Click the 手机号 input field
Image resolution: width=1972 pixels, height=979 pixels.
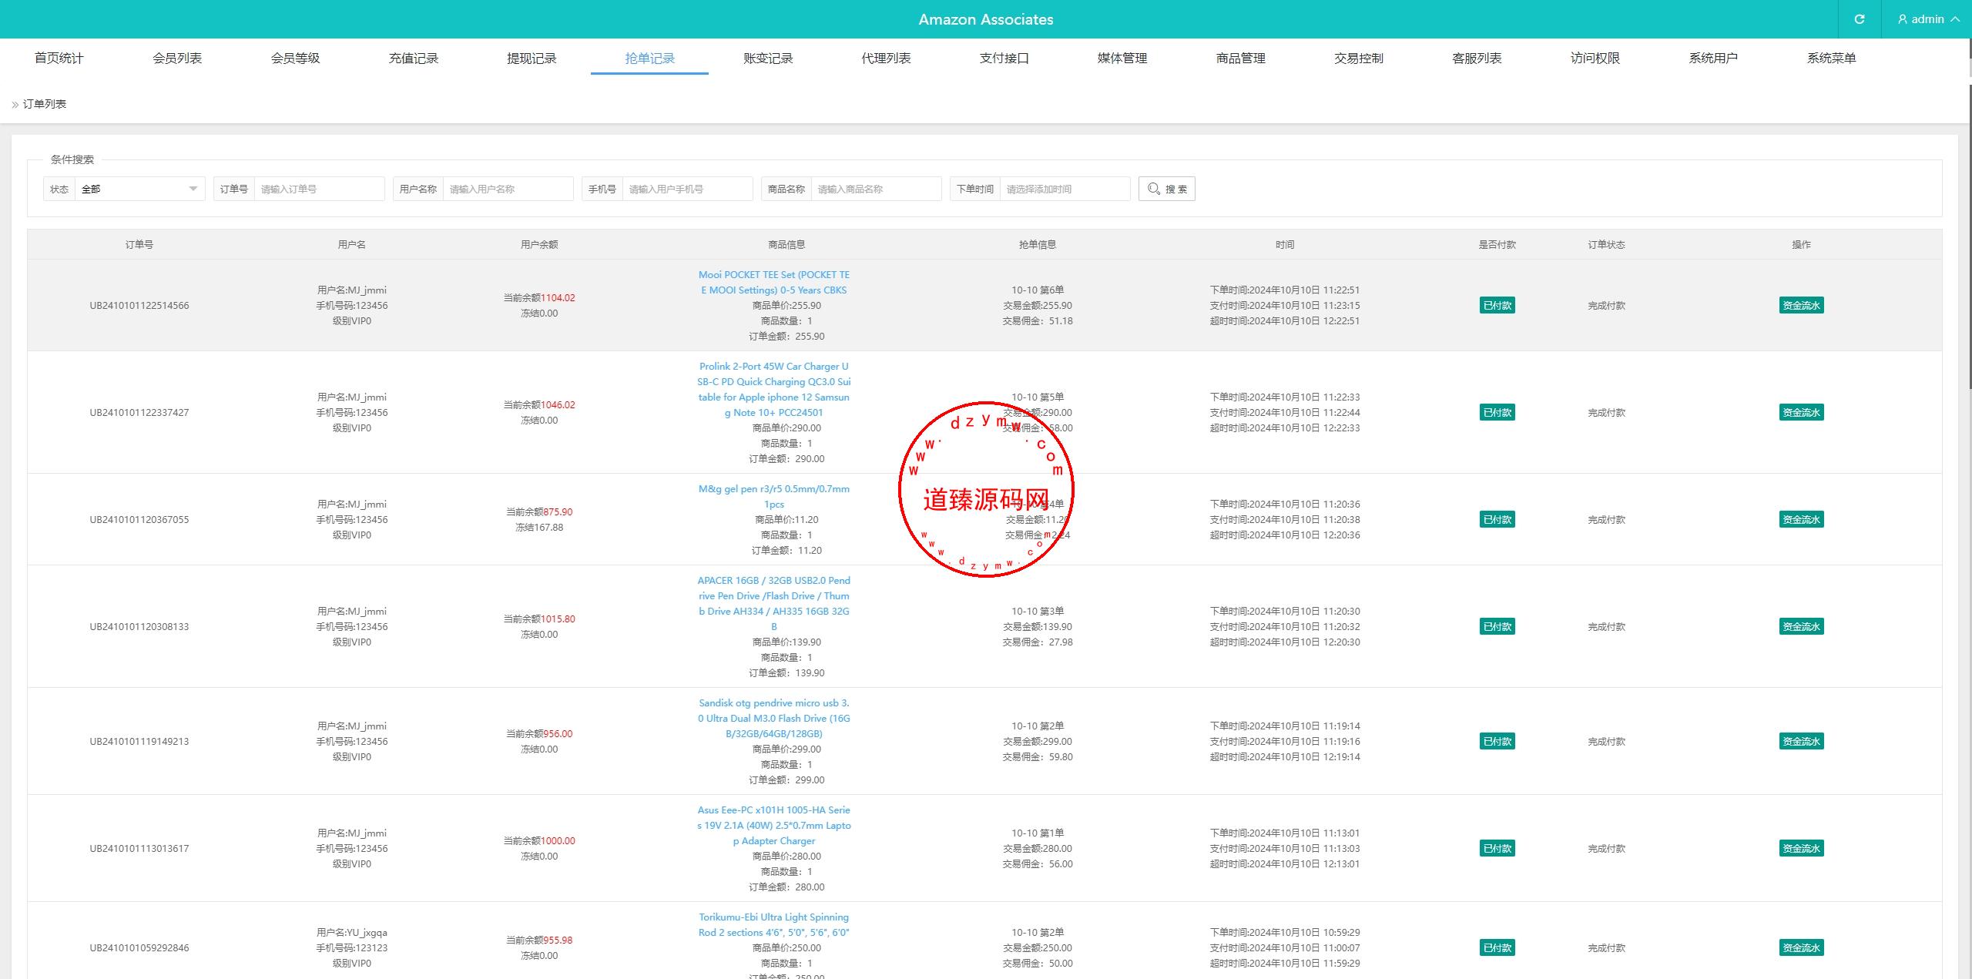687,189
